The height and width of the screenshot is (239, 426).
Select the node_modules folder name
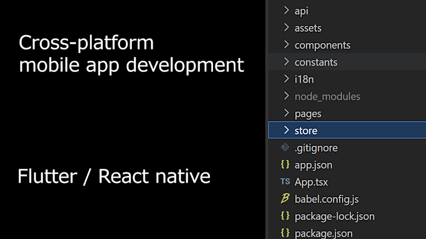tap(327, 97)
